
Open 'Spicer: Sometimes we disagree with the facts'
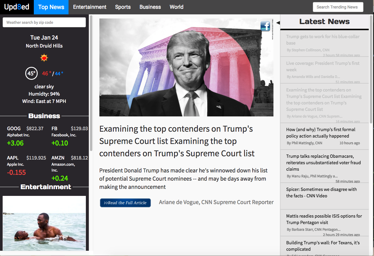pos(324,196)
